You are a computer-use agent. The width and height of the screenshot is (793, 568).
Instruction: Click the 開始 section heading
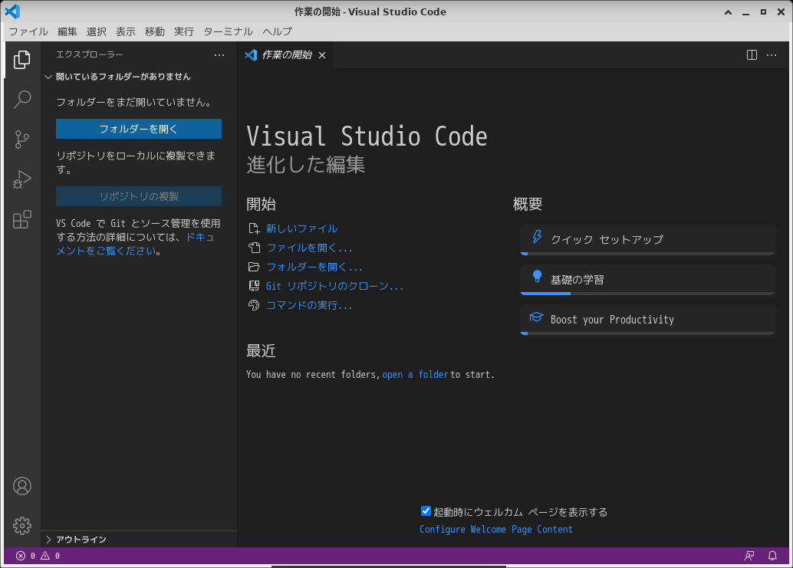click(x=261, y=204)
